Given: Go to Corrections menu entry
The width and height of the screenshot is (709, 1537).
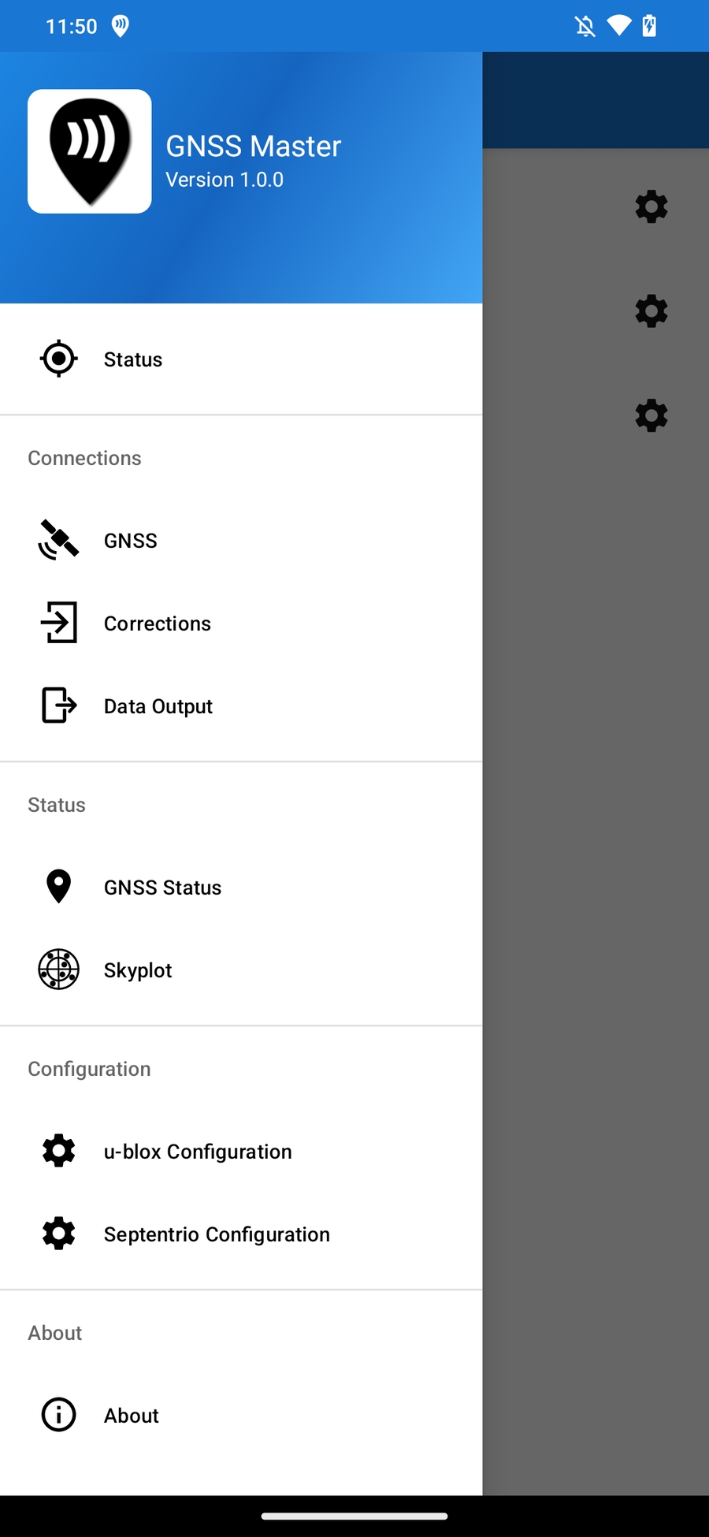Looking at the screenshot, I should pyautogui.click(x=158, y=623).
